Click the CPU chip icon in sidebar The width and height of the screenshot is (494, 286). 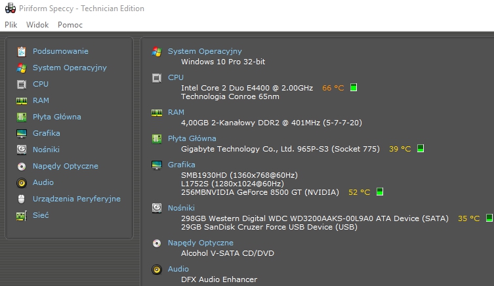click(x=22, y=84)
